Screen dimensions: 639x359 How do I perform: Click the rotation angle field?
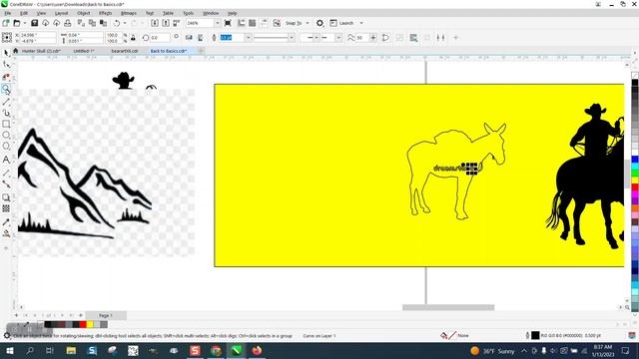(x=160, y=38)
